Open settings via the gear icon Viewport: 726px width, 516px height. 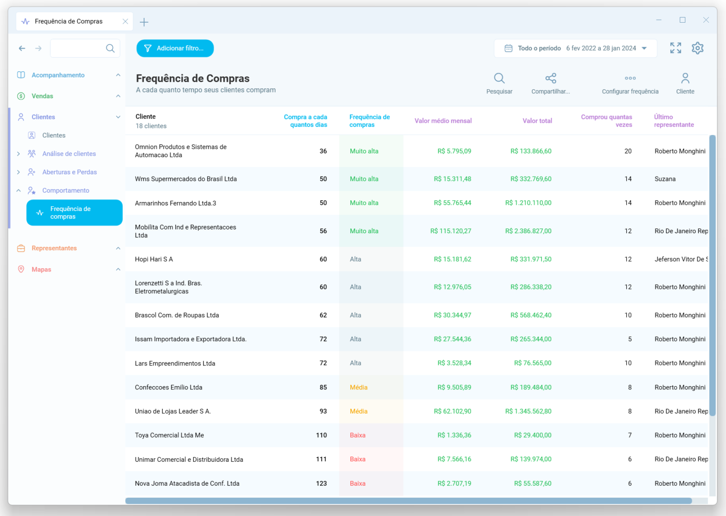pyautogui.click(x=697, y=48)
